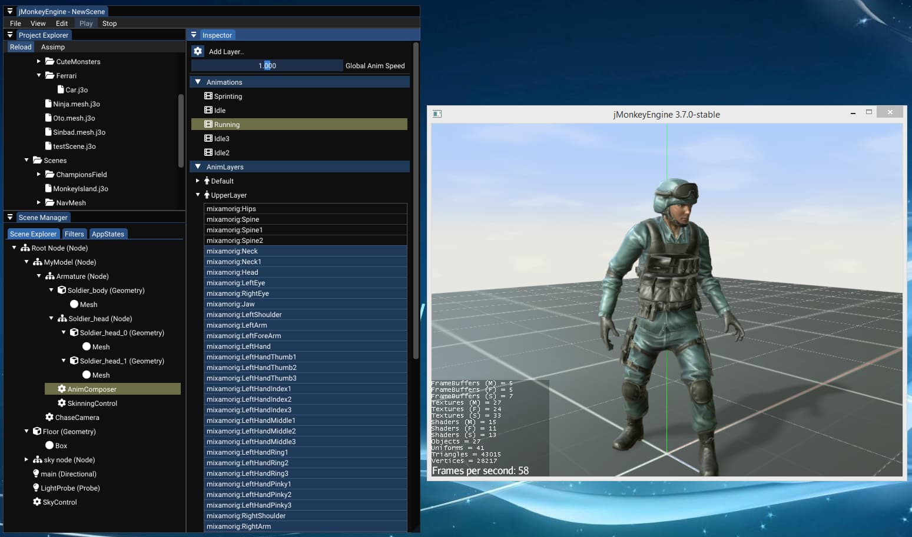The image size is (912, 537).
Task: Click the SkyControl gear icon
Action: coord(37,502)
